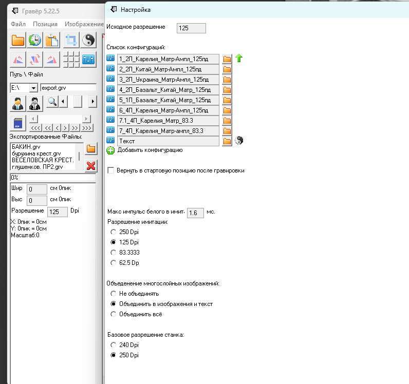The width and height of the screenshot is (409, 384).
Task: Click settings icon left of Текст configuration
Action: (x=110, y=141)
